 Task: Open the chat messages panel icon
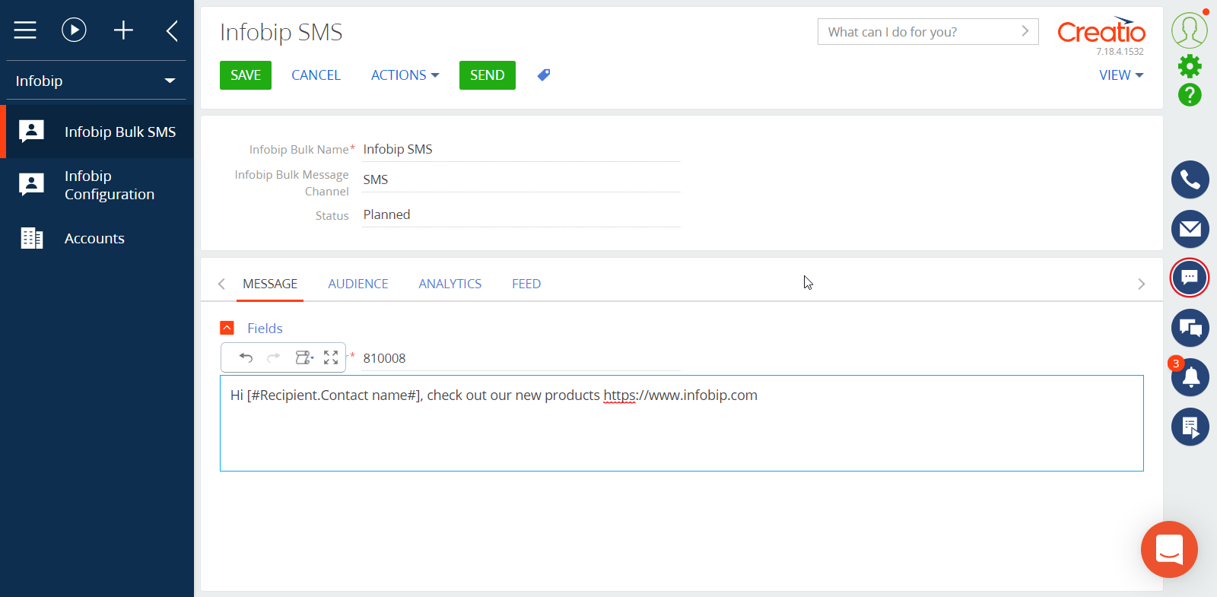pos(1190,278)
